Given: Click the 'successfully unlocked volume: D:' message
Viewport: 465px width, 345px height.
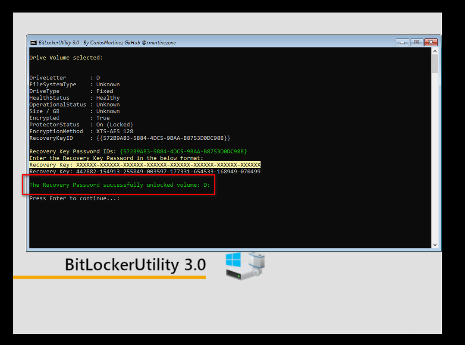Looking at the screenshot, I should click(119, 185).
